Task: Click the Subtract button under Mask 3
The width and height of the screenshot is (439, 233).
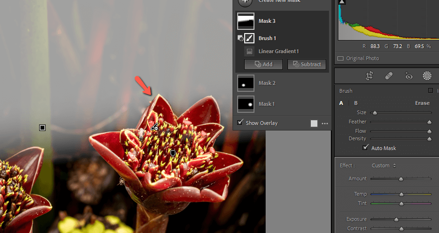Action: click(x=307, y=64)
